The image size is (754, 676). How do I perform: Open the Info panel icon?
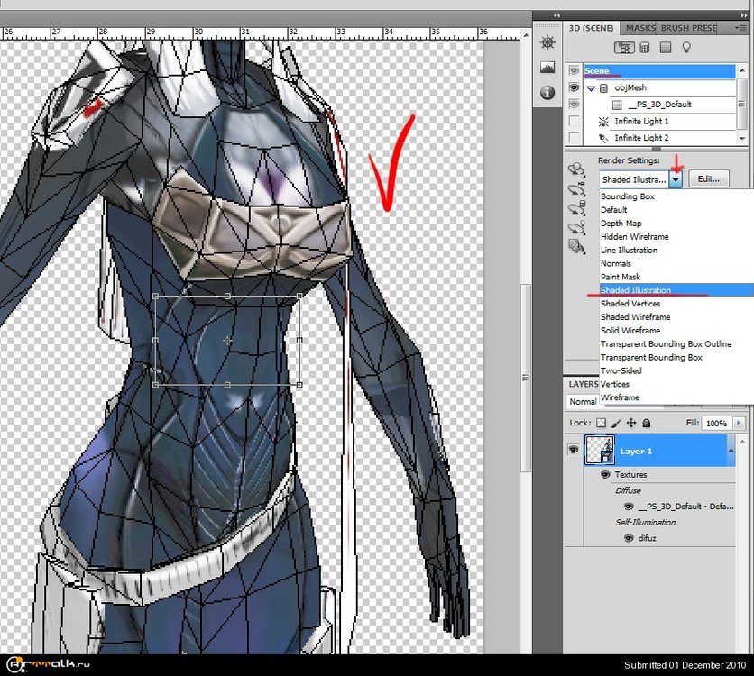pos(547,92)
